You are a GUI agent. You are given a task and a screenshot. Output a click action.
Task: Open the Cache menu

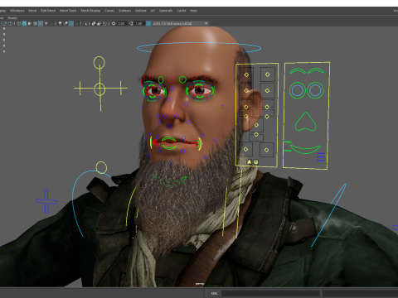[182, 11]
